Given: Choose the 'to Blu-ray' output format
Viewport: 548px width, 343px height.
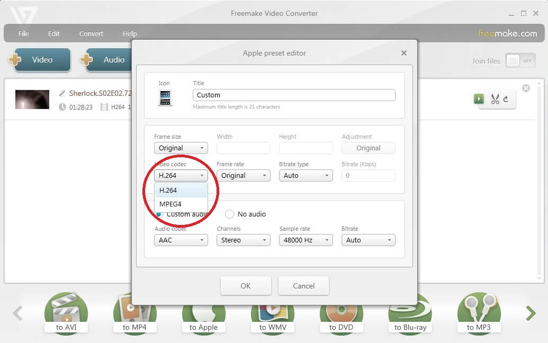Looking at the screenshot, I should [410, 314].
